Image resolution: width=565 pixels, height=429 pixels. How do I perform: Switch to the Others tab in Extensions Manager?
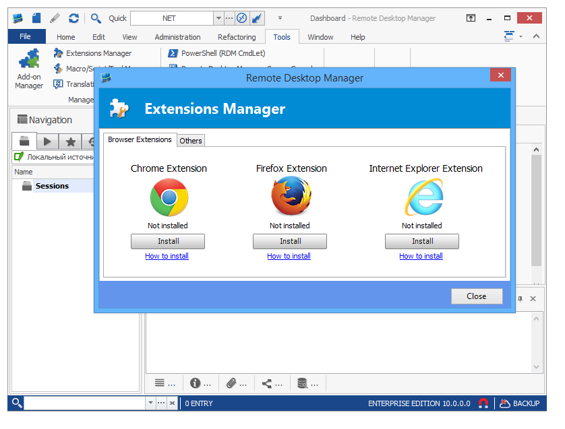tap(191, 141)
